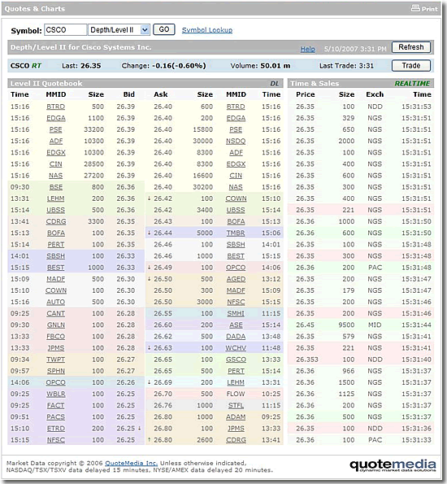Click the GNLN market maker link
Image resolution: width=447 pixels, height=484 pixels.
[x=56, y=325]
